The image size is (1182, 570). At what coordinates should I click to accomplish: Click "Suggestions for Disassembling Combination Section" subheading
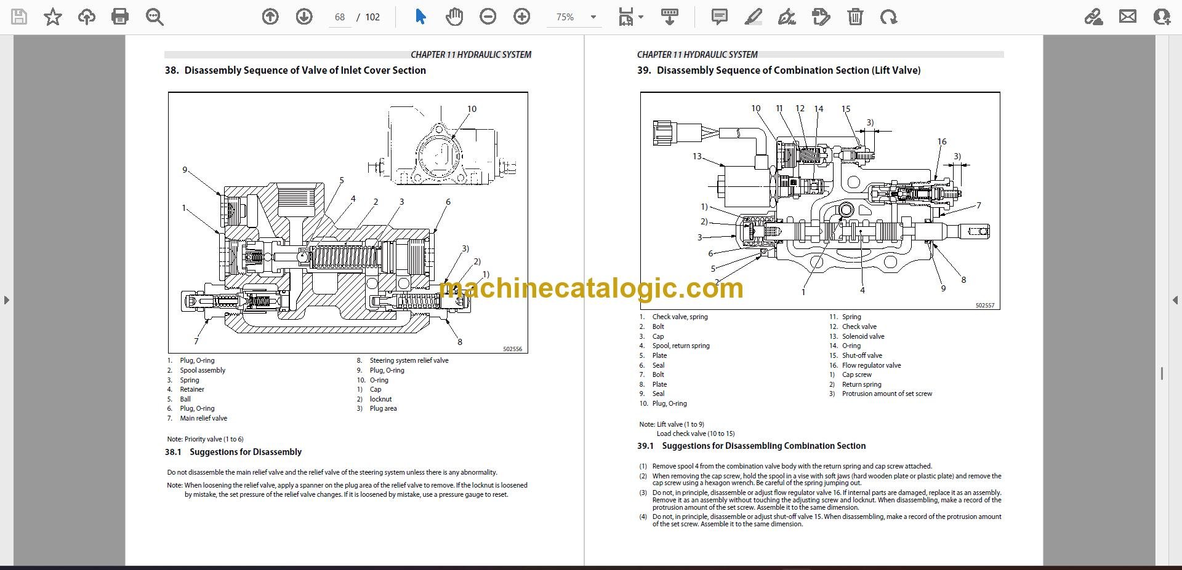click(x=764, y=446)
